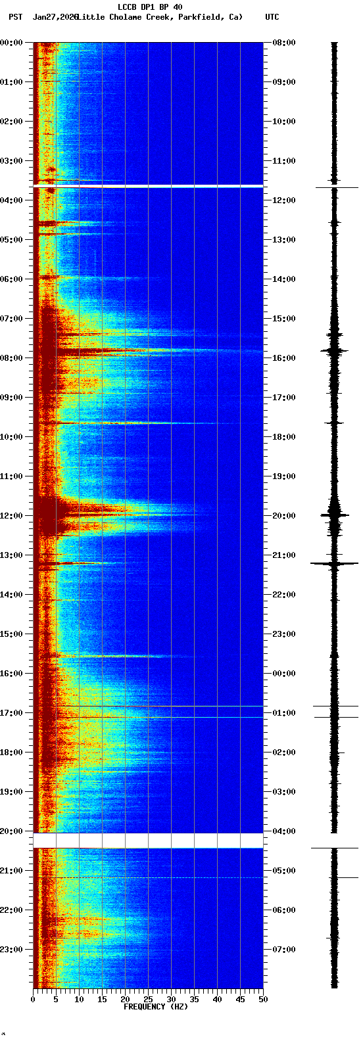This screenshot has height=1041, width=363.
Task: Select the 12:00 label on PST axis
Action: coord(11,516)
